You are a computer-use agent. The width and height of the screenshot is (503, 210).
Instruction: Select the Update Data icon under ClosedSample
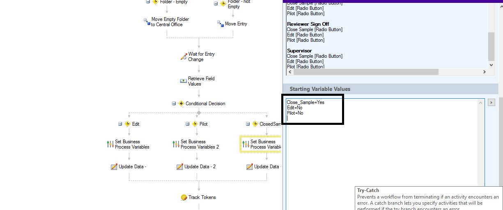click(x=250, y=167)
